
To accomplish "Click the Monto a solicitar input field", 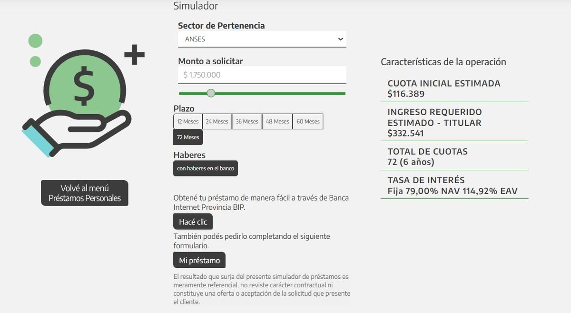I will pos(262,75).
